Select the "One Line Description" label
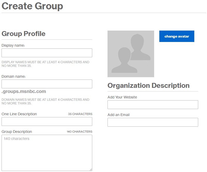 [x=19, y=114]
